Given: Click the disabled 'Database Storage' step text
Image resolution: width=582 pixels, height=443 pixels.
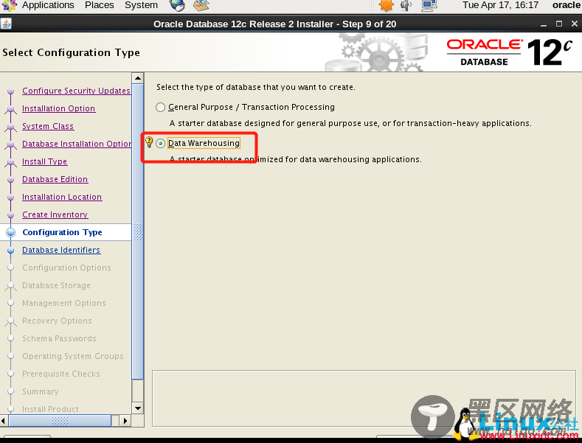Looking at the screenshot, I should 56,285.
